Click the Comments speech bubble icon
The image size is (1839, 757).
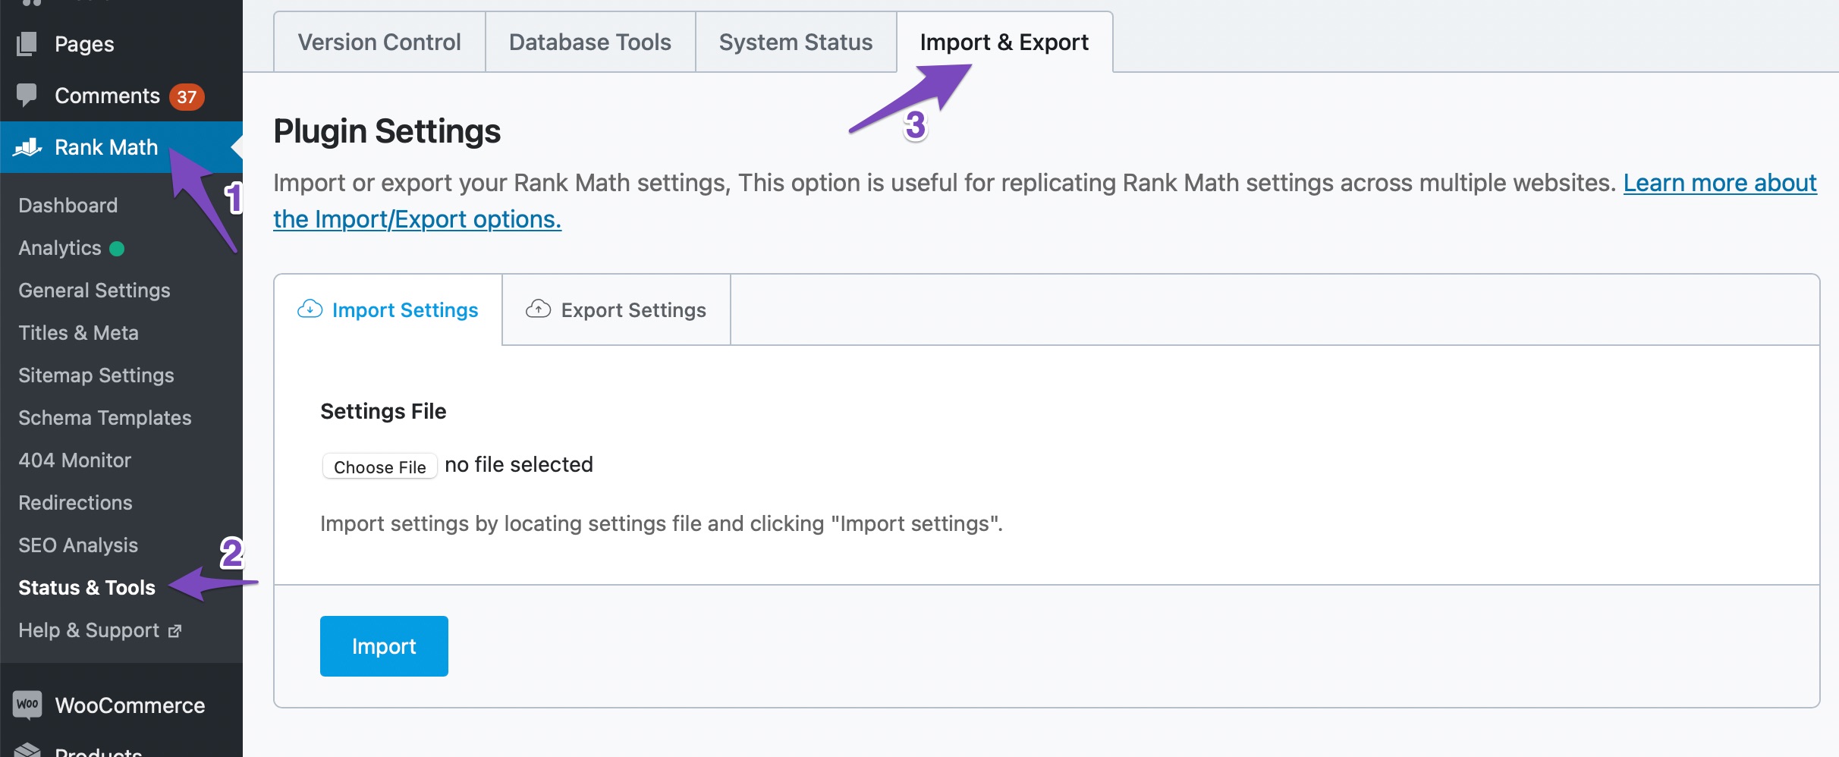(27, 96)
